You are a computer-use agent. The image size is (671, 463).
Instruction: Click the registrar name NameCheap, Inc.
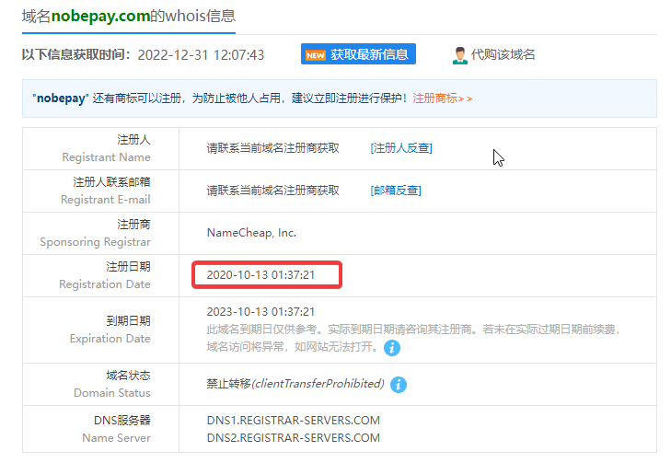(x=251, y=233)
